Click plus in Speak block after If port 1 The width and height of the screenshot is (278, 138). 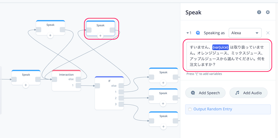(x=163, y=83)
